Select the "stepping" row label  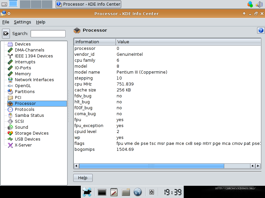point(84,78)
